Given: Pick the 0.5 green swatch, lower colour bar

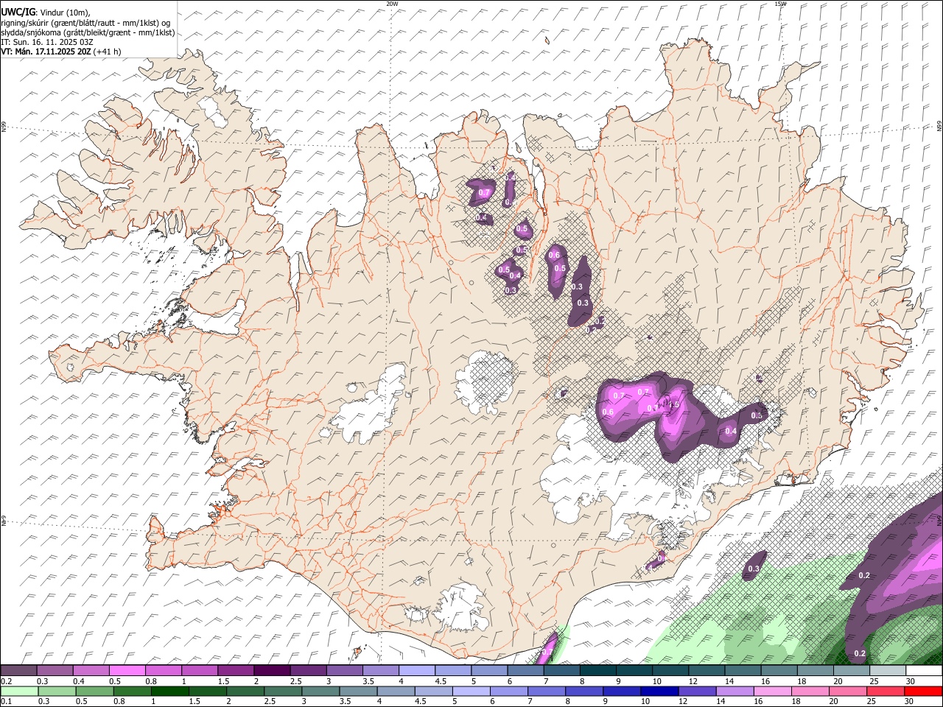Looking at the screenshot, I should click(95, 691).
